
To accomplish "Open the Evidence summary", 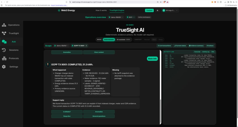I will coord(196,46).
